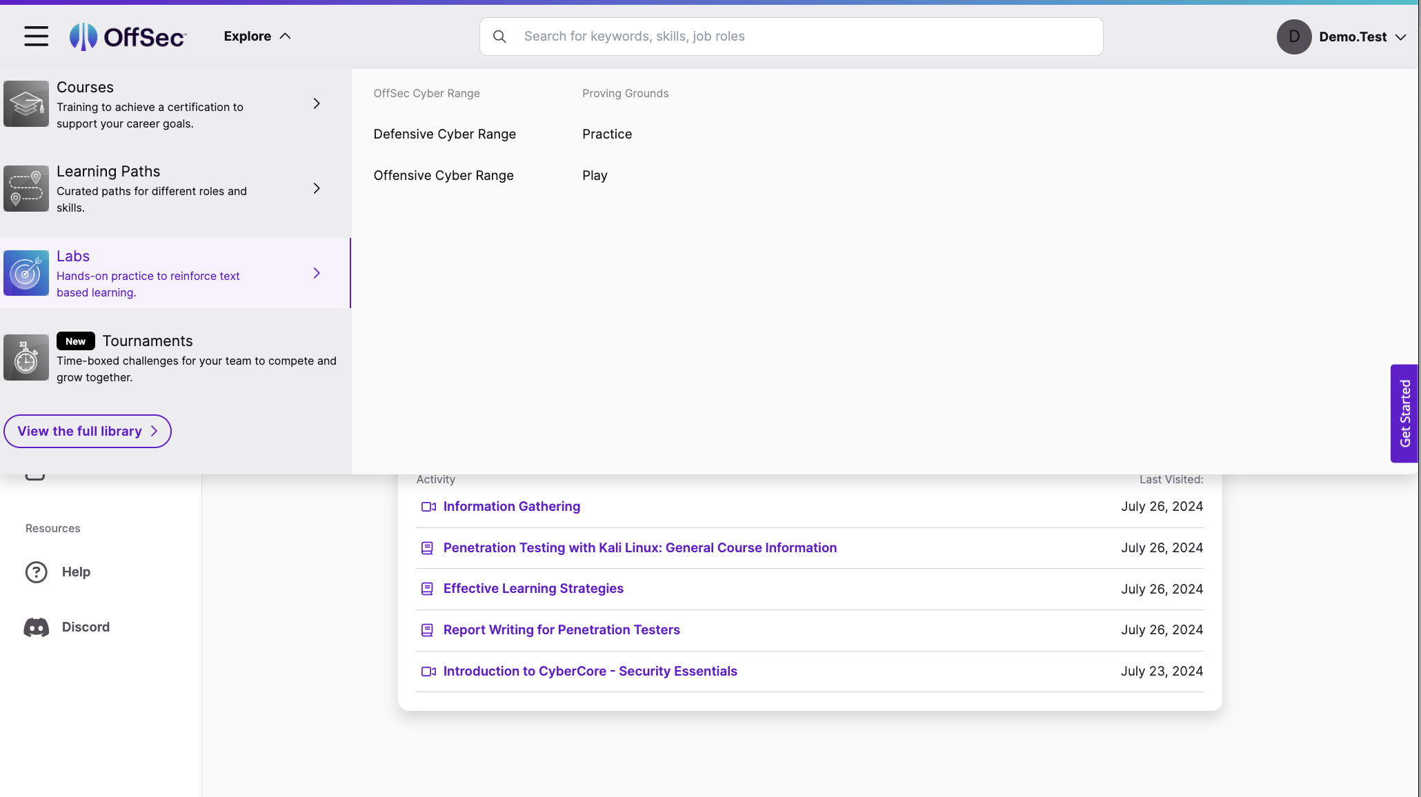Collapse the Explore menu chevron

(286, 36)
